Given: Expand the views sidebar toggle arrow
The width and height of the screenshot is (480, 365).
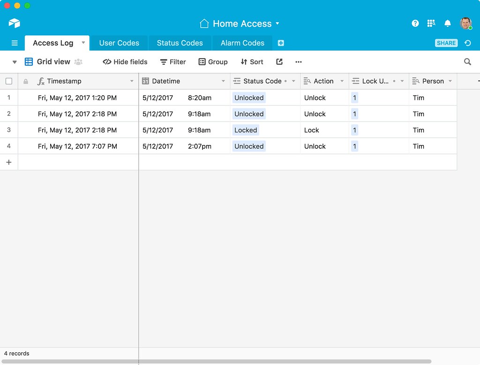Looking at the screenshot, I should tap(15, 62).
